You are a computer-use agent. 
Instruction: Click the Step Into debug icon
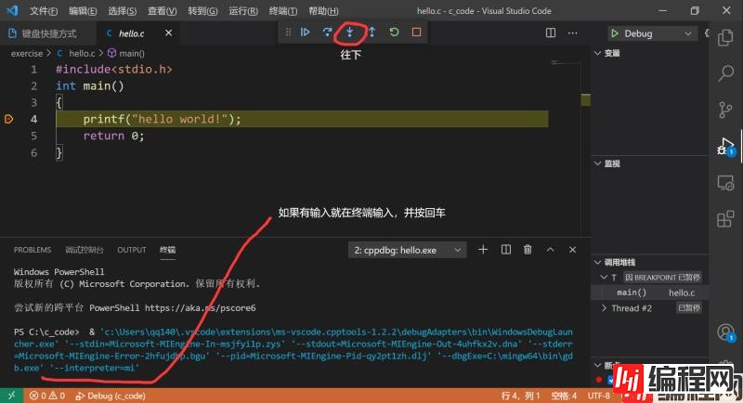(x=350, y=32)
